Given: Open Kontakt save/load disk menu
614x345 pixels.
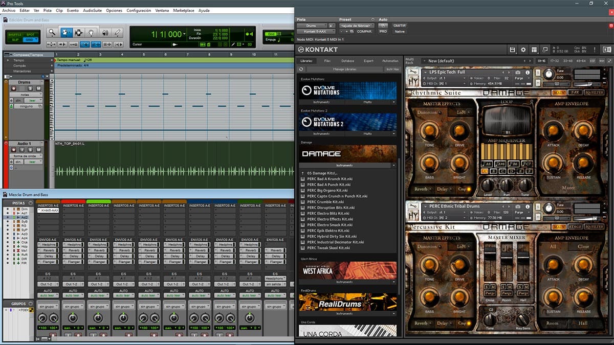Looking at the screenshot, I should click(x=513, y=50).
